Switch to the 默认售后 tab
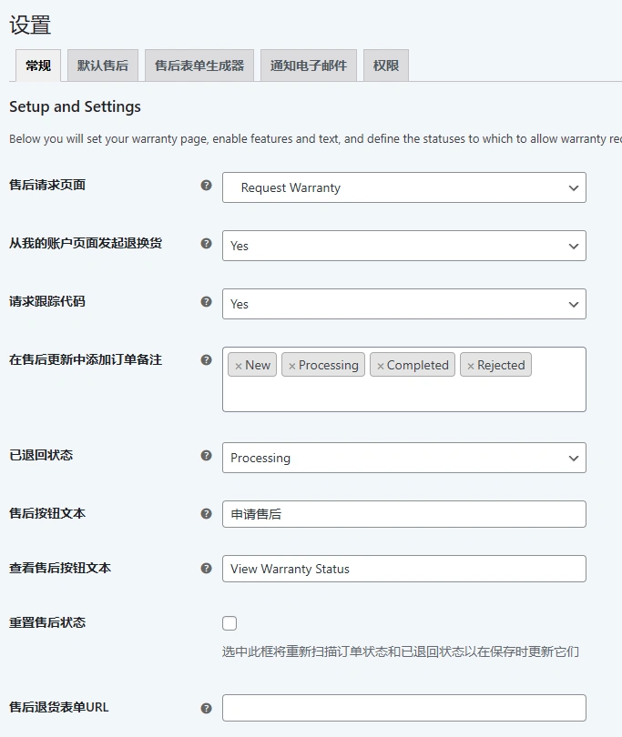The height and width of the screenshot is (737, 622). tap(102, 65)
